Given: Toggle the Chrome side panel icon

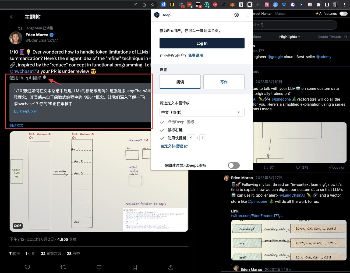Looking at the screenshot, I should [327, 5].
